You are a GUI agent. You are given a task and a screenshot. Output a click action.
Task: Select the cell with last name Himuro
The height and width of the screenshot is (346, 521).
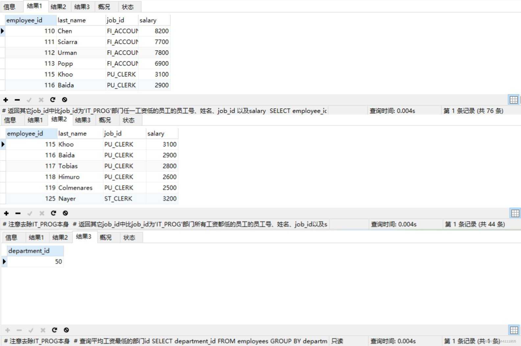pos(80,177)
